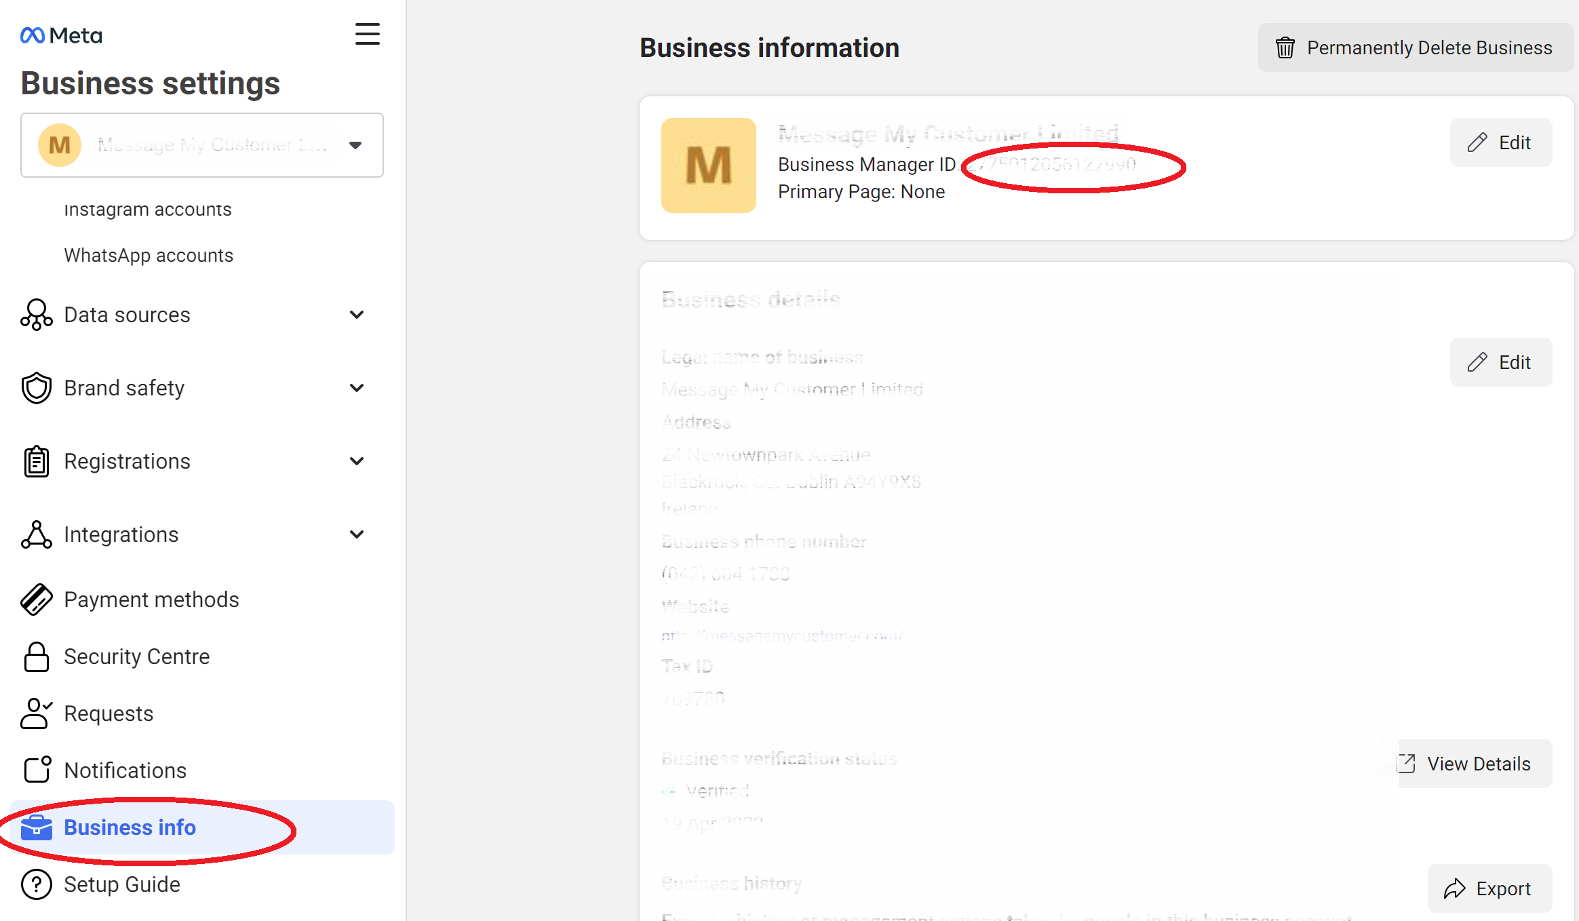The height and width of the screenshot is (921, 1579).
Task: Click the Data sources icon
Action: (x=37, y=315)
